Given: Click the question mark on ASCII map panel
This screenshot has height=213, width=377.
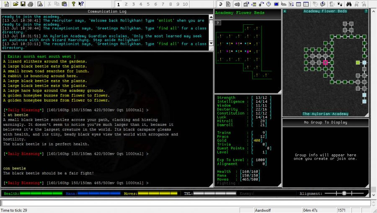Looking at the screenshot, I should tap(218, 23).
